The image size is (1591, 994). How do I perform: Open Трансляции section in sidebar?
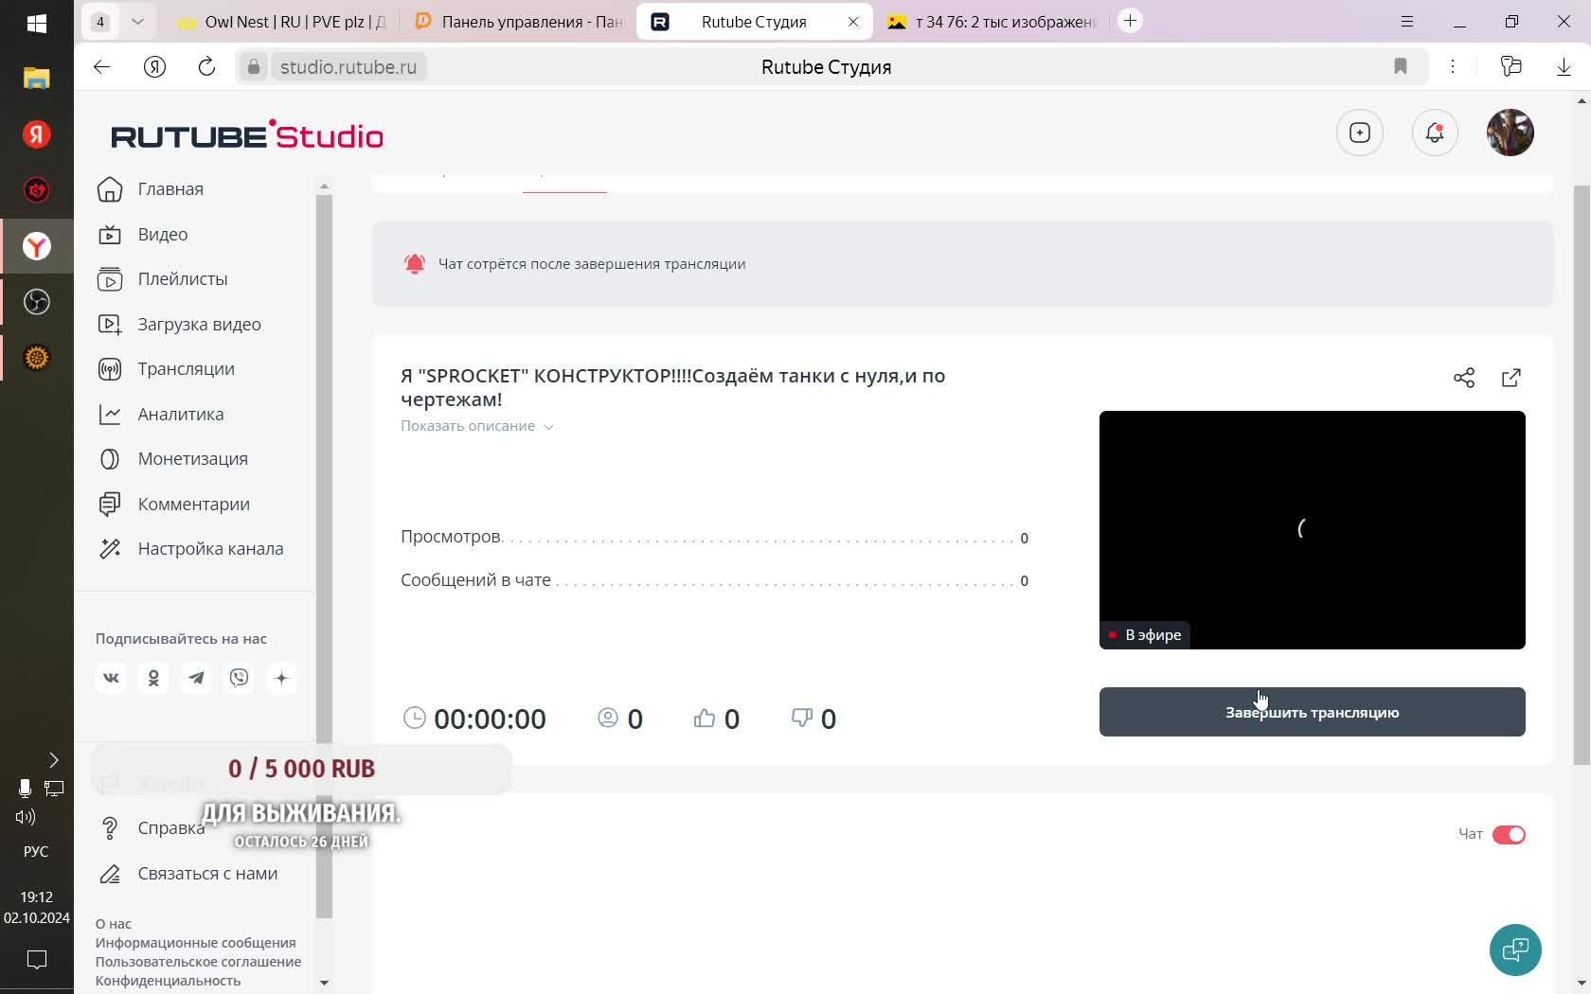pos(167,369)
